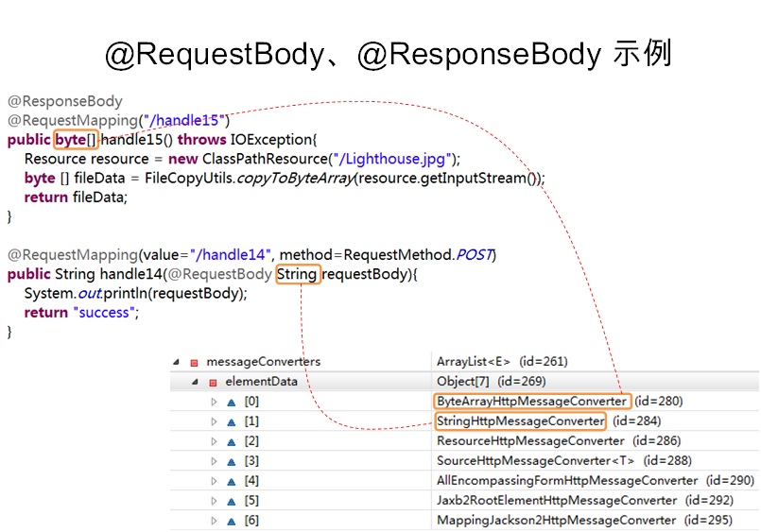Expand element [5] in elementData
The height and width of the screenshot is (532, 761).
(214, 502)
